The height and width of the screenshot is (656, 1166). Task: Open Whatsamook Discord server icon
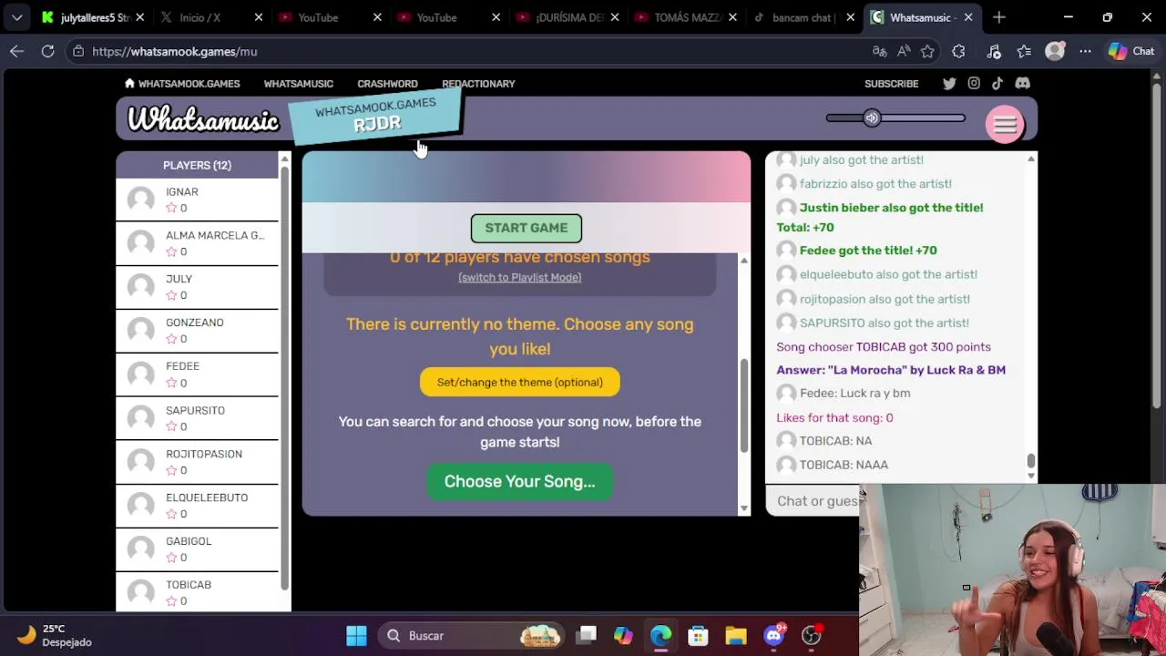[x=1022, y=84]
